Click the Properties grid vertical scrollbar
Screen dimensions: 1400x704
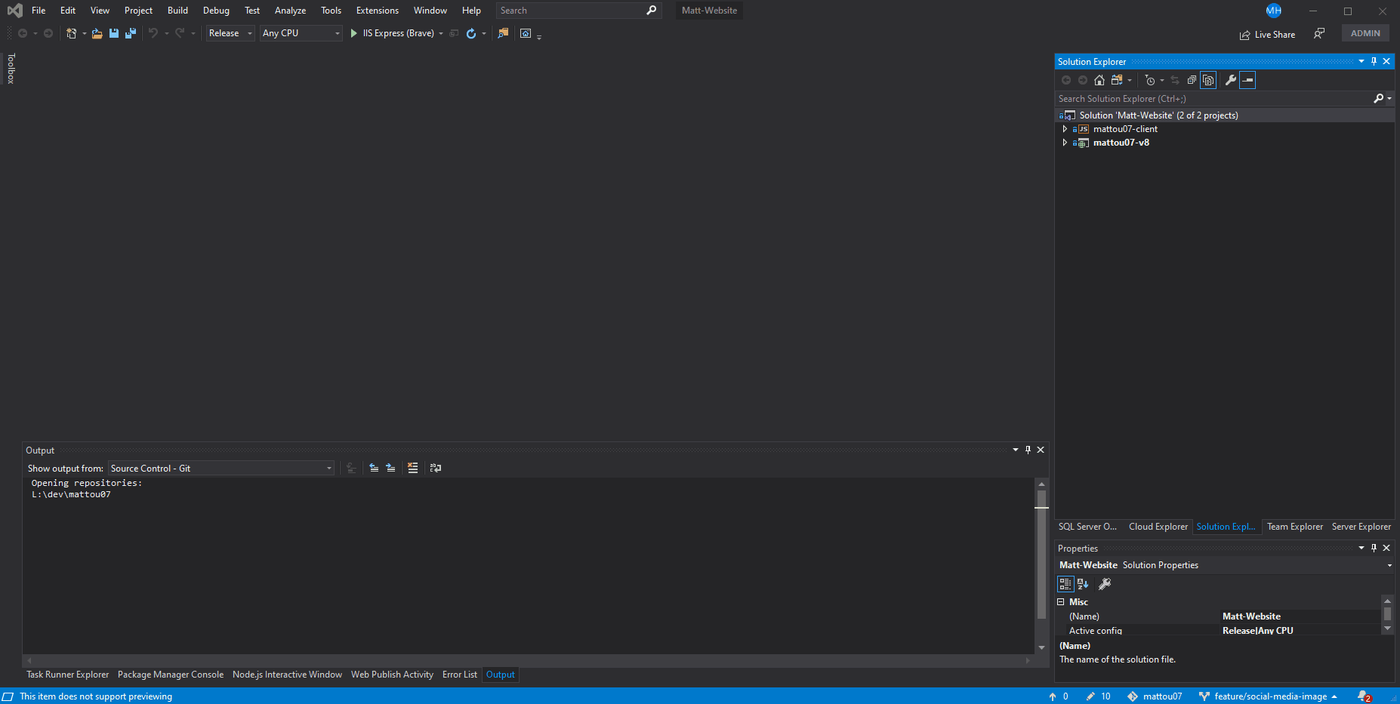[1387, 615]
